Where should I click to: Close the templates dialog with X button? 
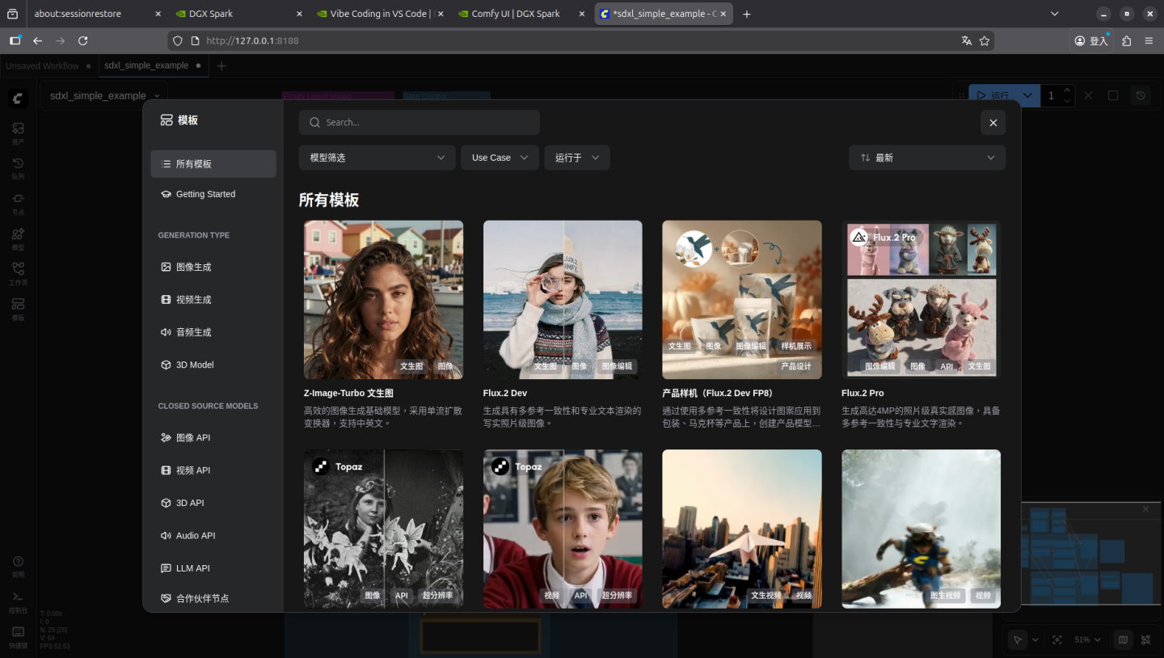[993, 123]
